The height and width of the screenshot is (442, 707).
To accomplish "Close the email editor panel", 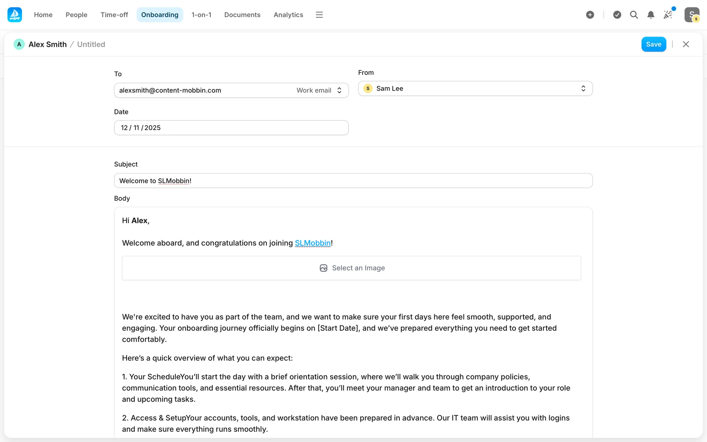I will tap(686, 44).
